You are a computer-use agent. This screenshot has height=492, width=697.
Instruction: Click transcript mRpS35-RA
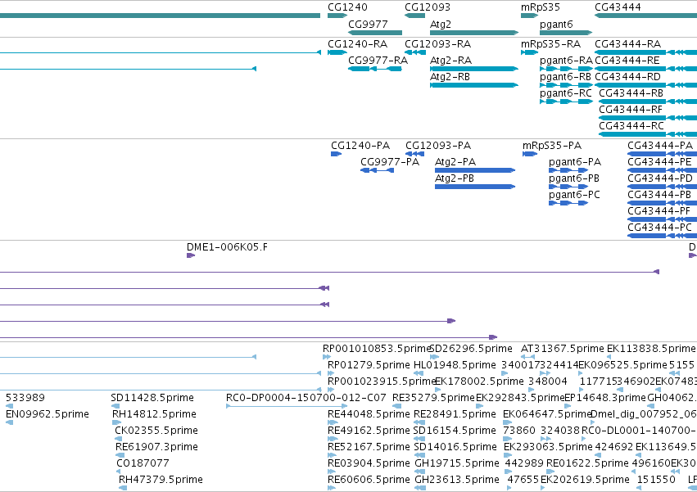click(x=529, y=52)
